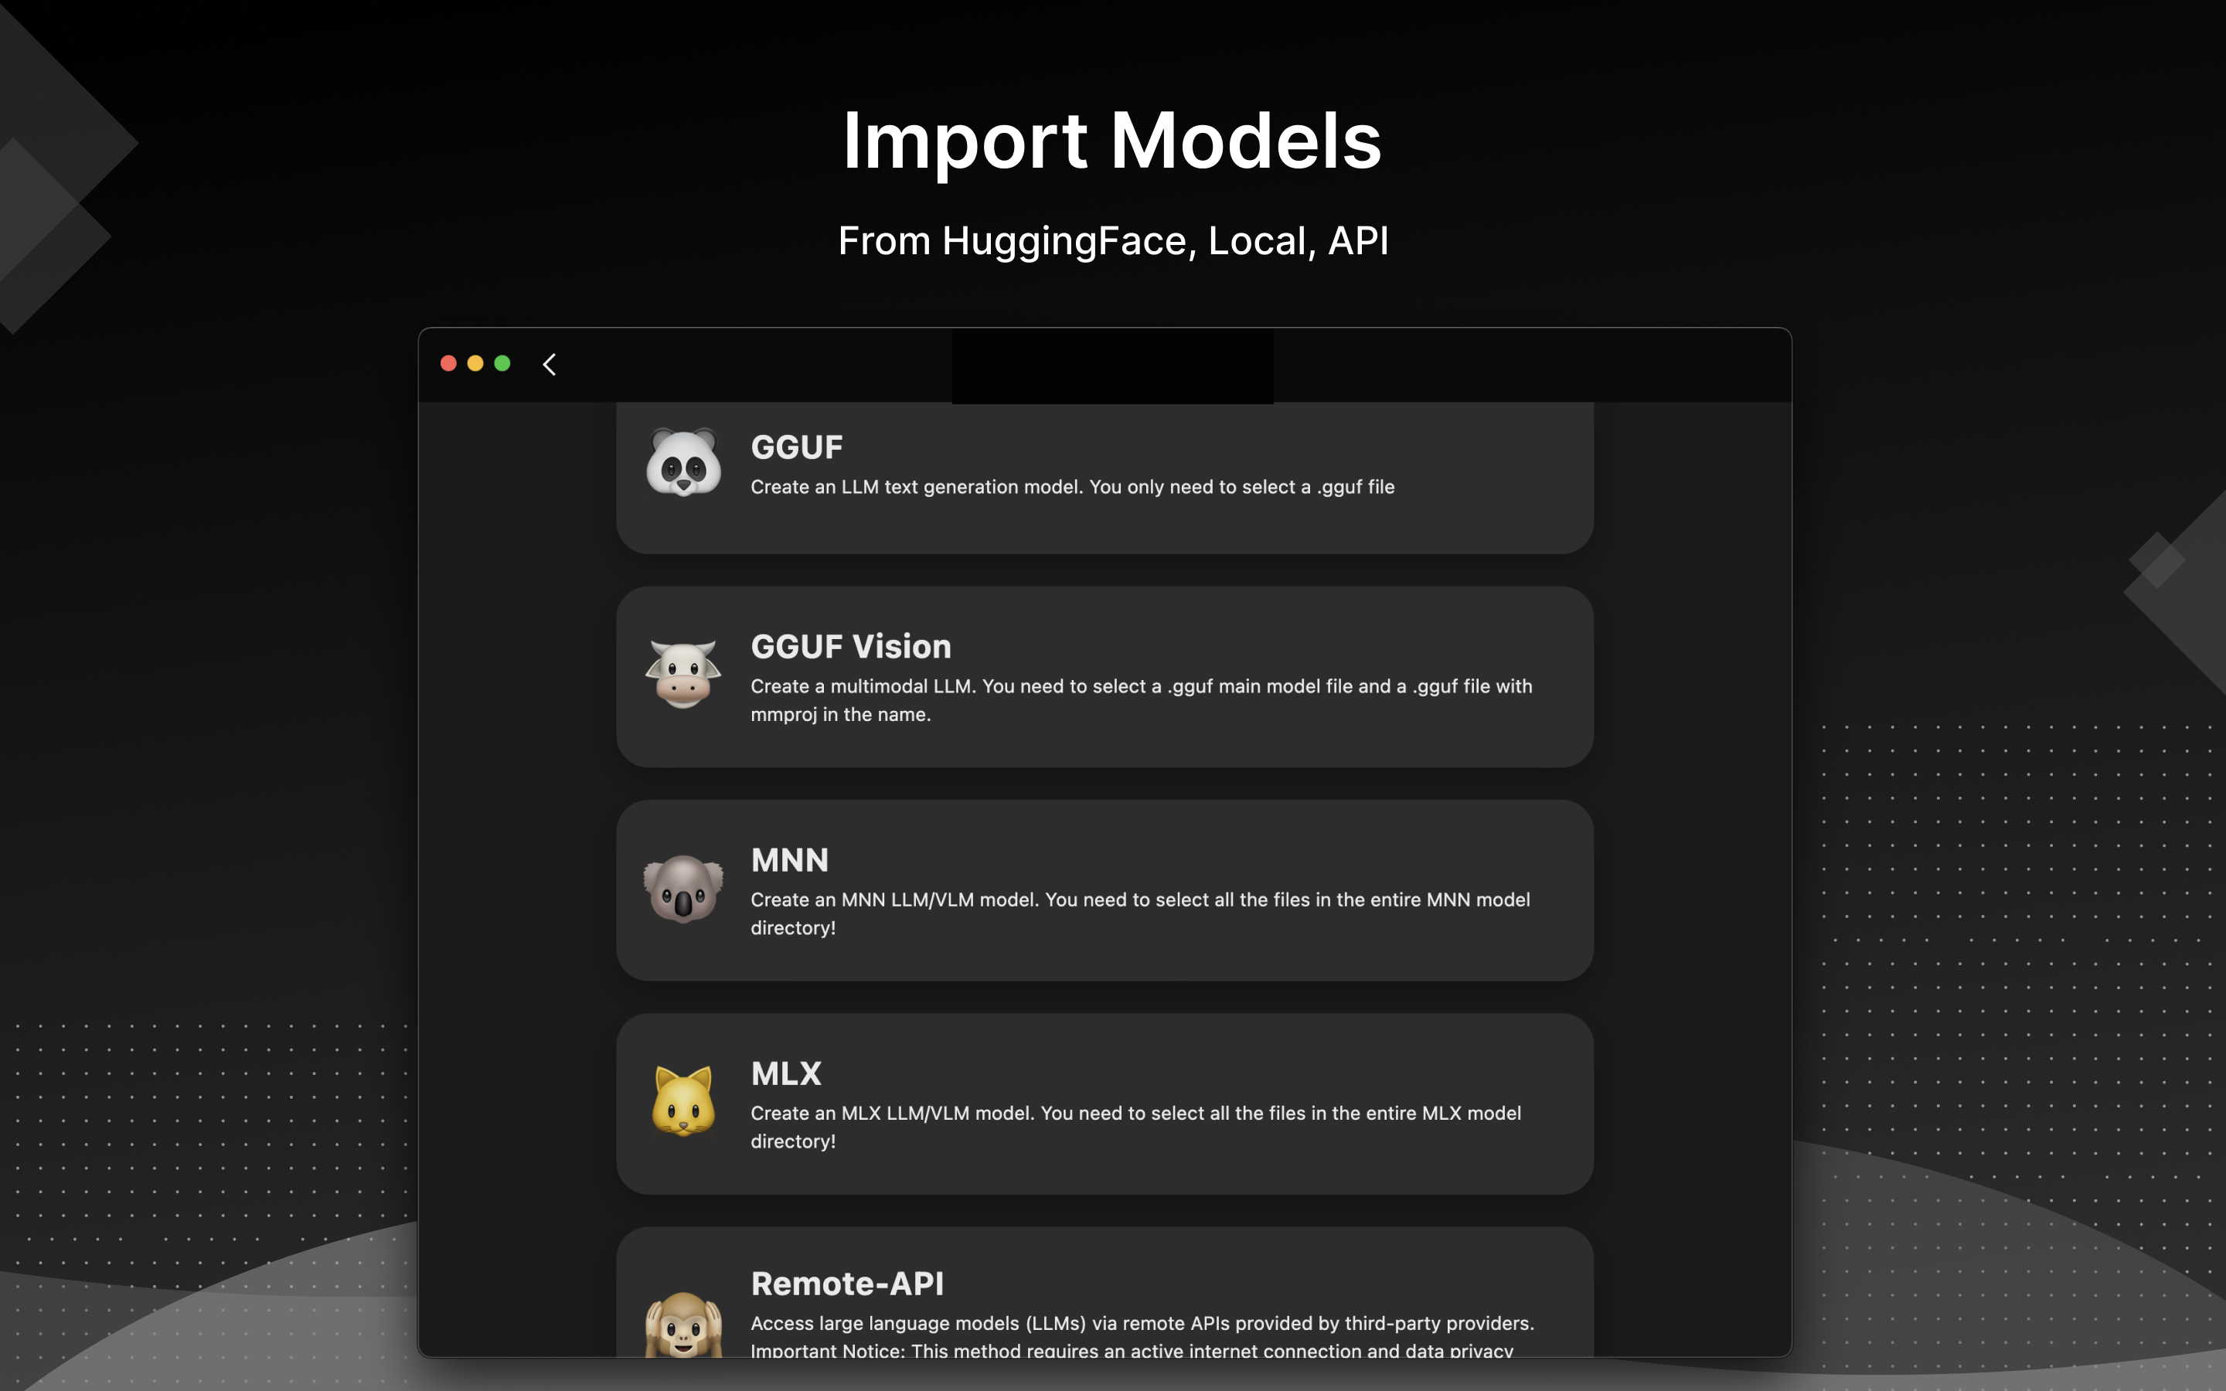
Task: Click the cow icon beside GGUF Vision
Action: point(684,675)
